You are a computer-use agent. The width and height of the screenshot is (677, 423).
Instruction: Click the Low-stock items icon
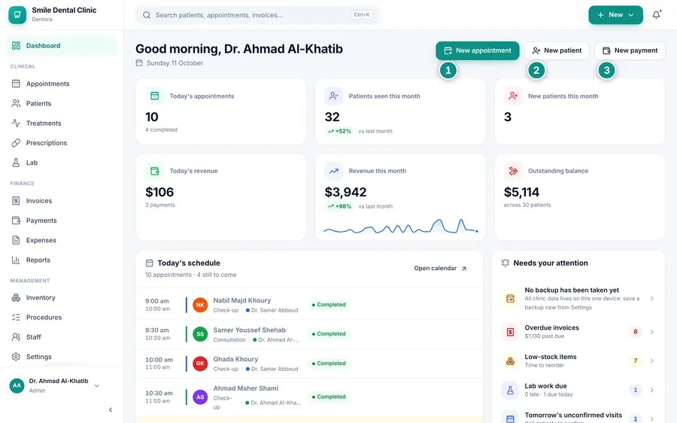(x=510, y=361)
